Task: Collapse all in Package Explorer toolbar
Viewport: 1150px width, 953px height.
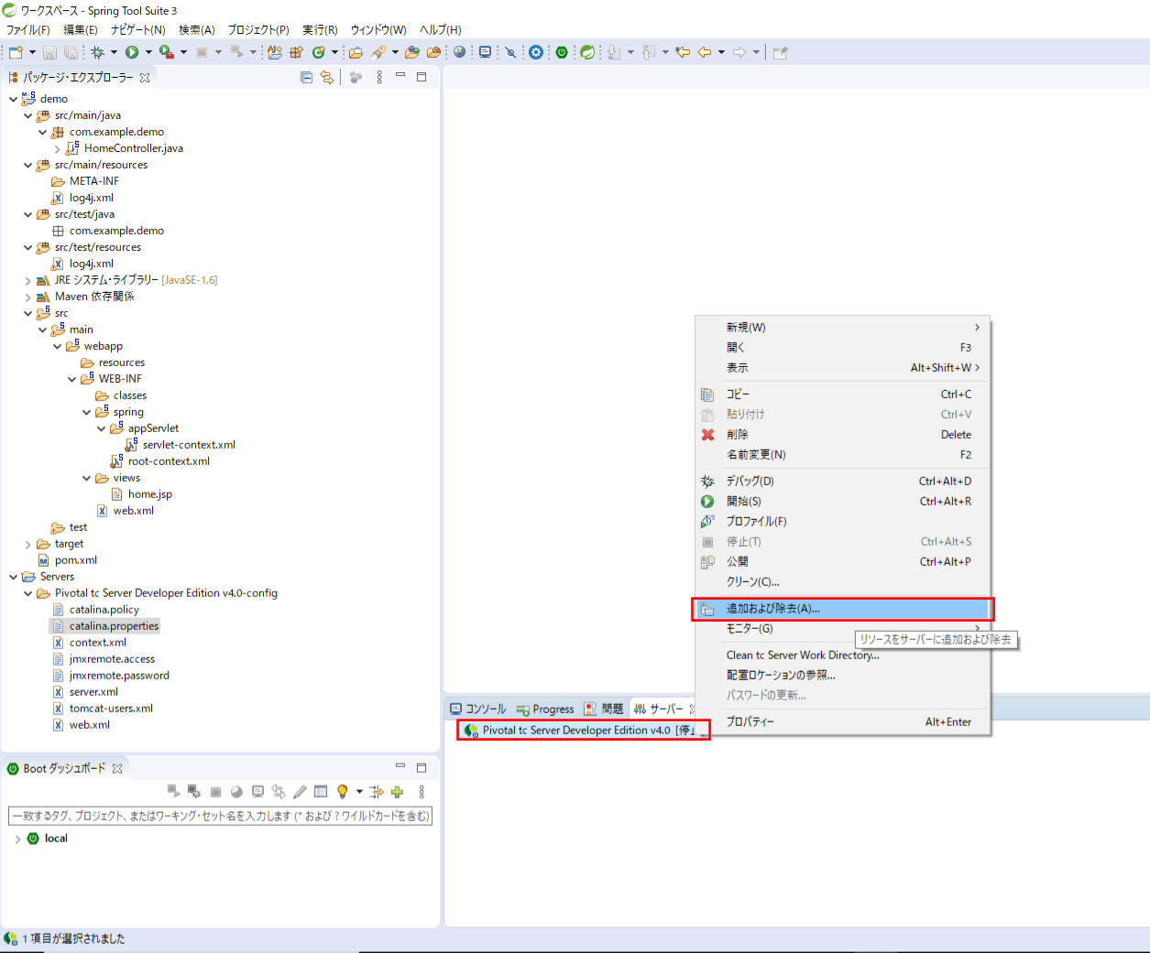Action: point(306,78)
